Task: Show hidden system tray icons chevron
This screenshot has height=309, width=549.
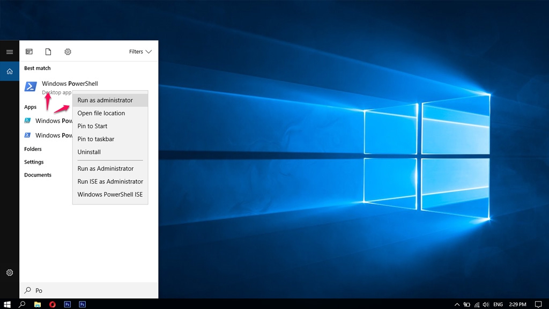Action: pyautogui.click(x=457, y=305)
